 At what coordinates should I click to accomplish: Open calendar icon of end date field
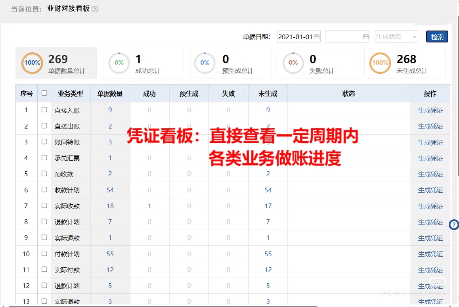pyautogui.click(x=365, y=36)
